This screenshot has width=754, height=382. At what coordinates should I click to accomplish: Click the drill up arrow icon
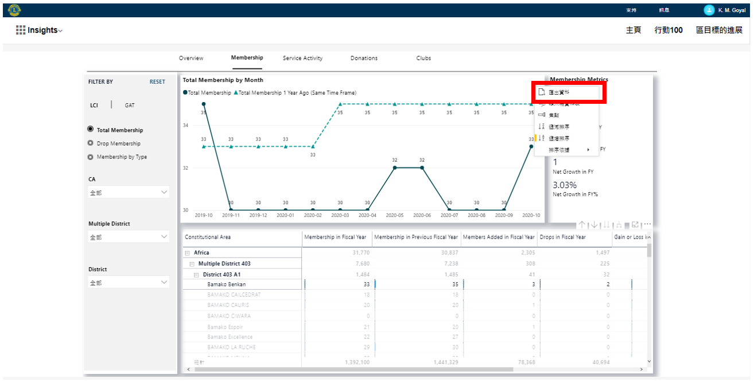[x=582, y=225]
